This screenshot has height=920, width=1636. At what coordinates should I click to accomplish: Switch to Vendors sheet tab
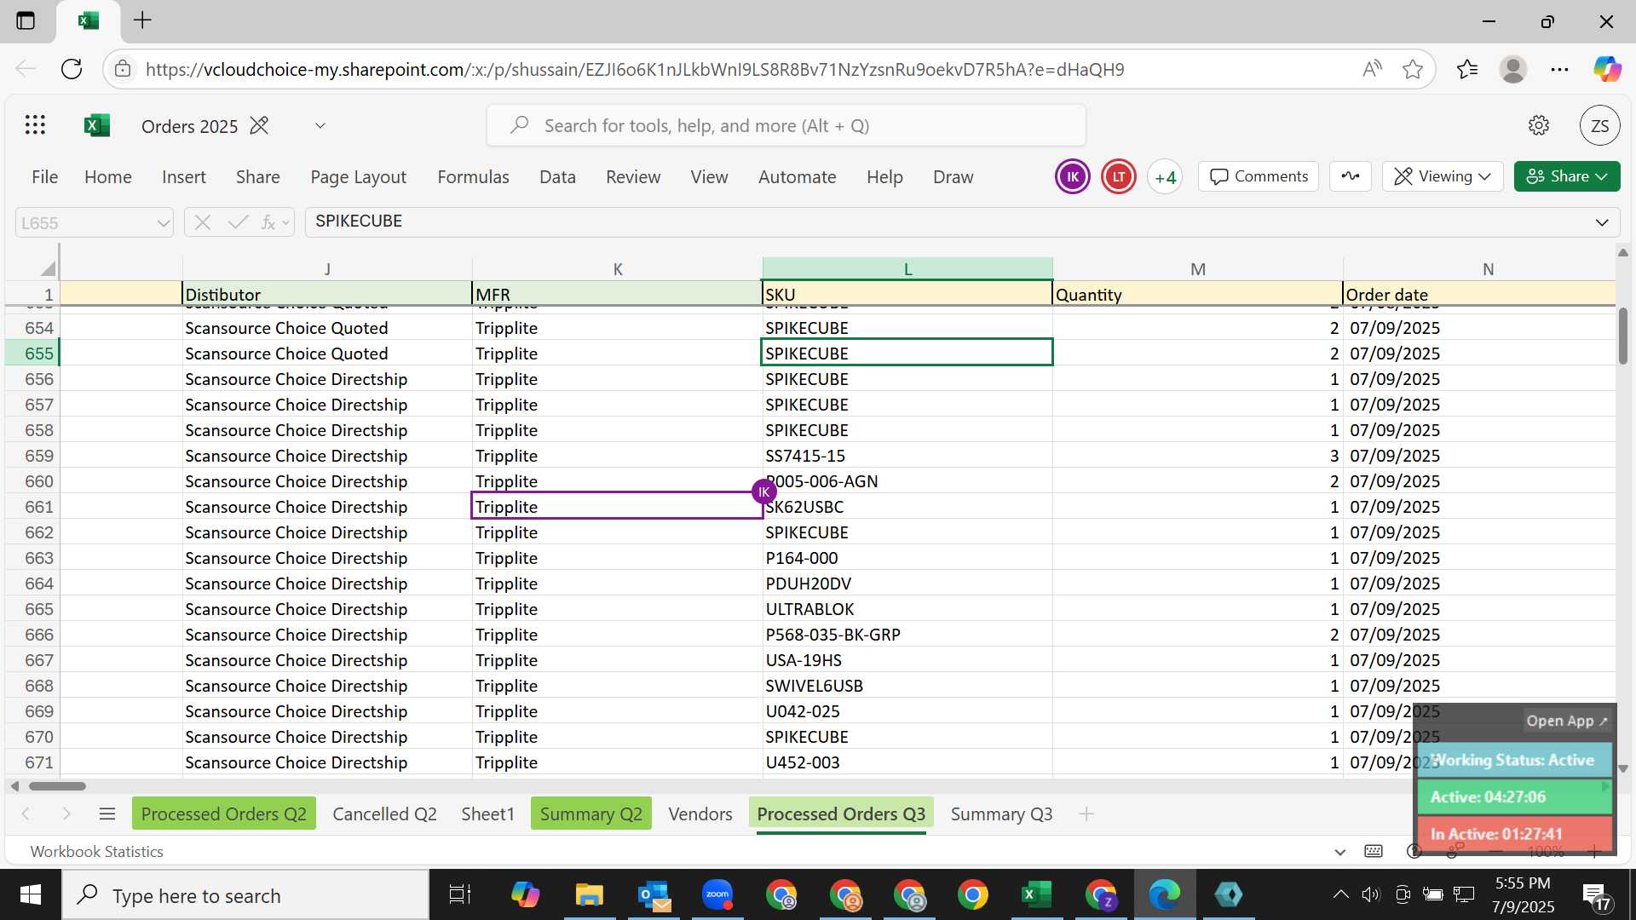(x=700, y=814)
